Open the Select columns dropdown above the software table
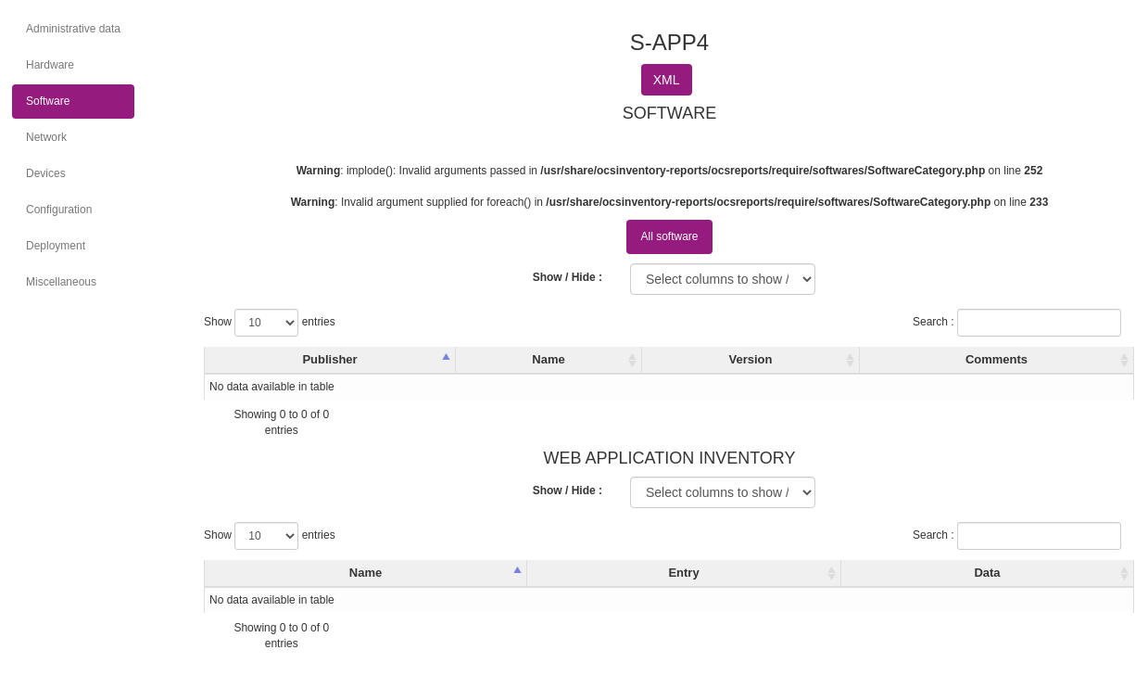Image resolution: width=1148 pixels, height=688 pixels. [x=722, y=279]
